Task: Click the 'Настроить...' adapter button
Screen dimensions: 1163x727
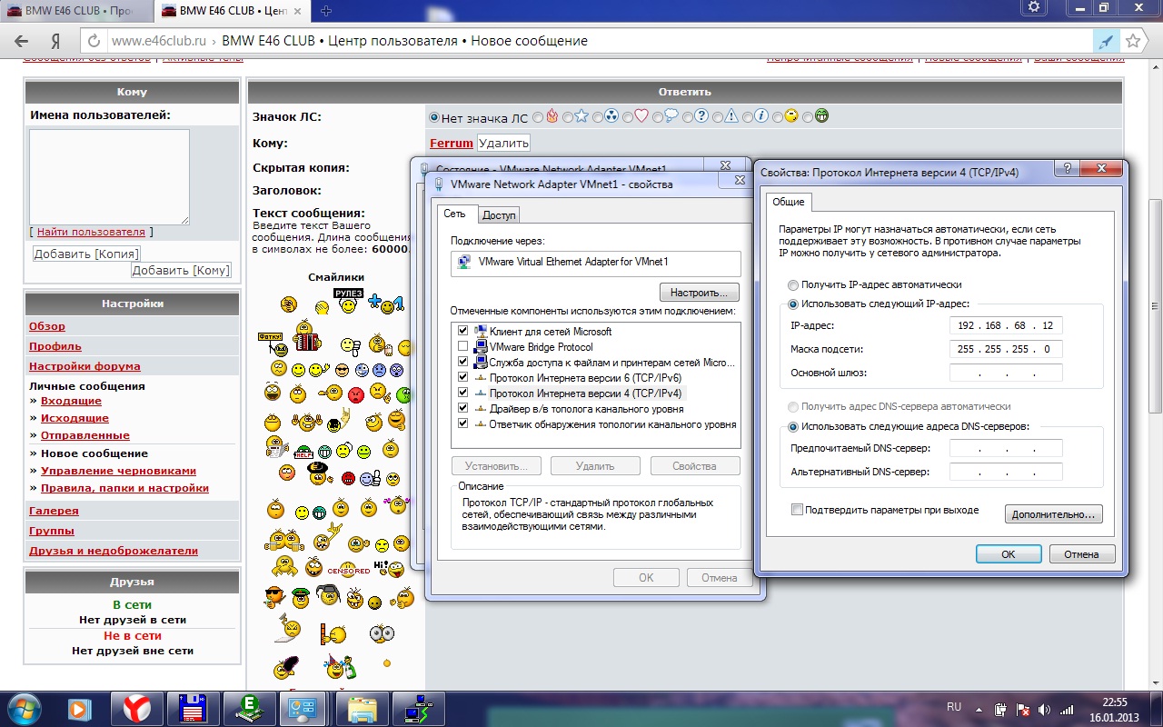Action: [699, 293]
